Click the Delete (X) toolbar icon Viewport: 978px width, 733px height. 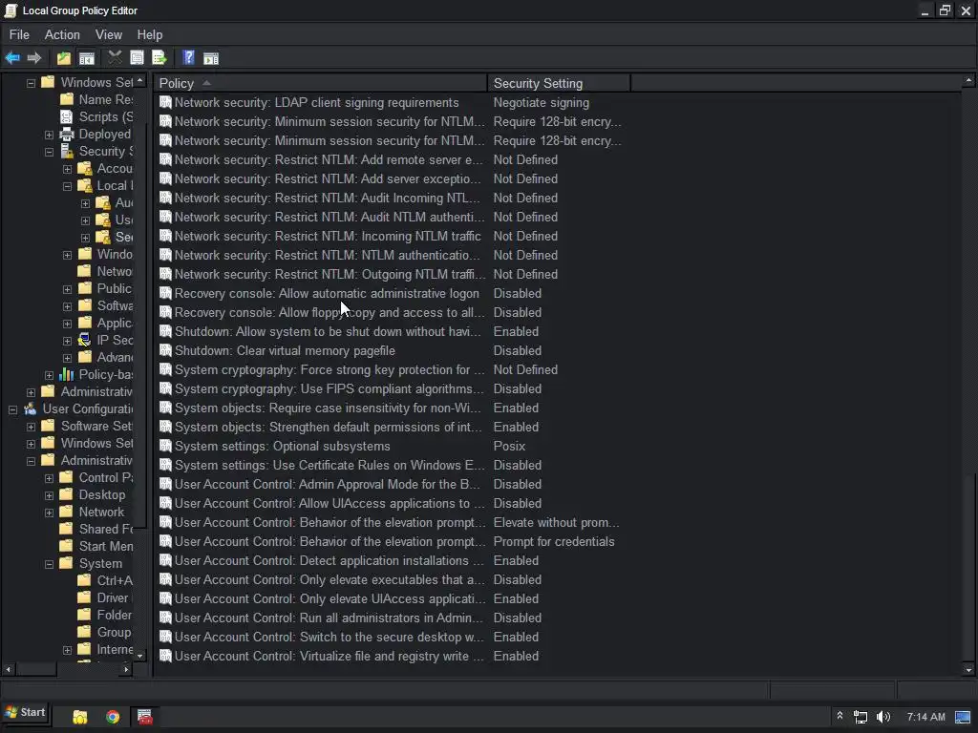click(x=115, y=58)
